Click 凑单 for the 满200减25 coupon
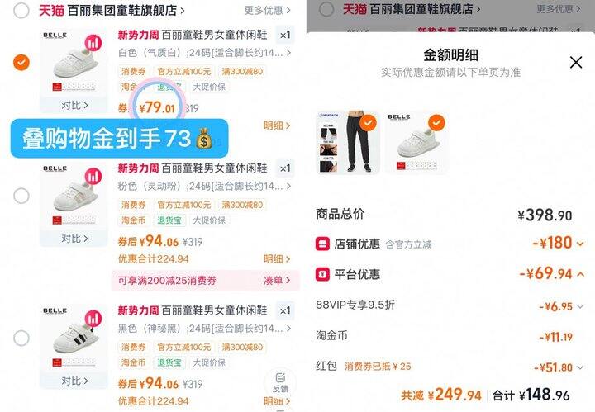Image resolution: width=595 pixels, height=412 pixels. 277,281
